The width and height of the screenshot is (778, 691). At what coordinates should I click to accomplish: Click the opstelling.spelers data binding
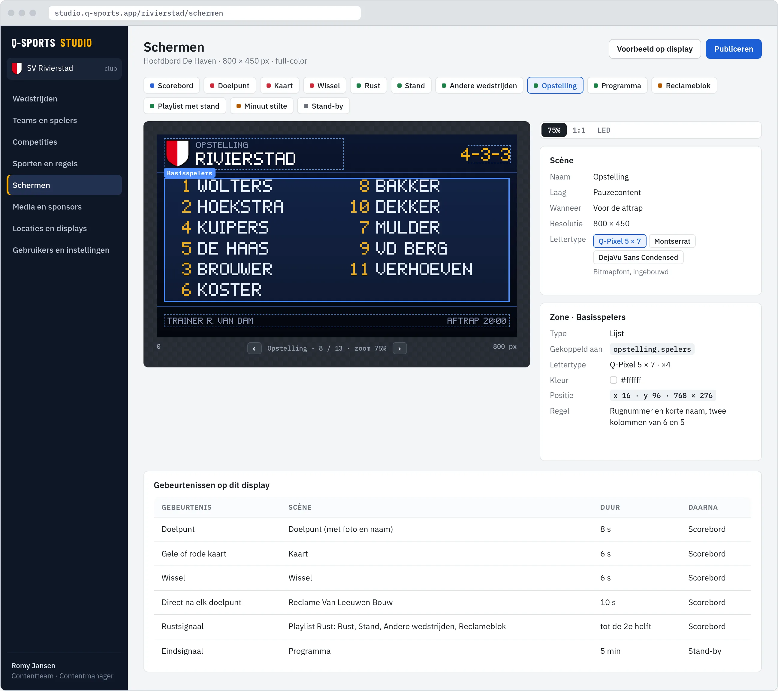pyautogui.click(x=652, y=349)
